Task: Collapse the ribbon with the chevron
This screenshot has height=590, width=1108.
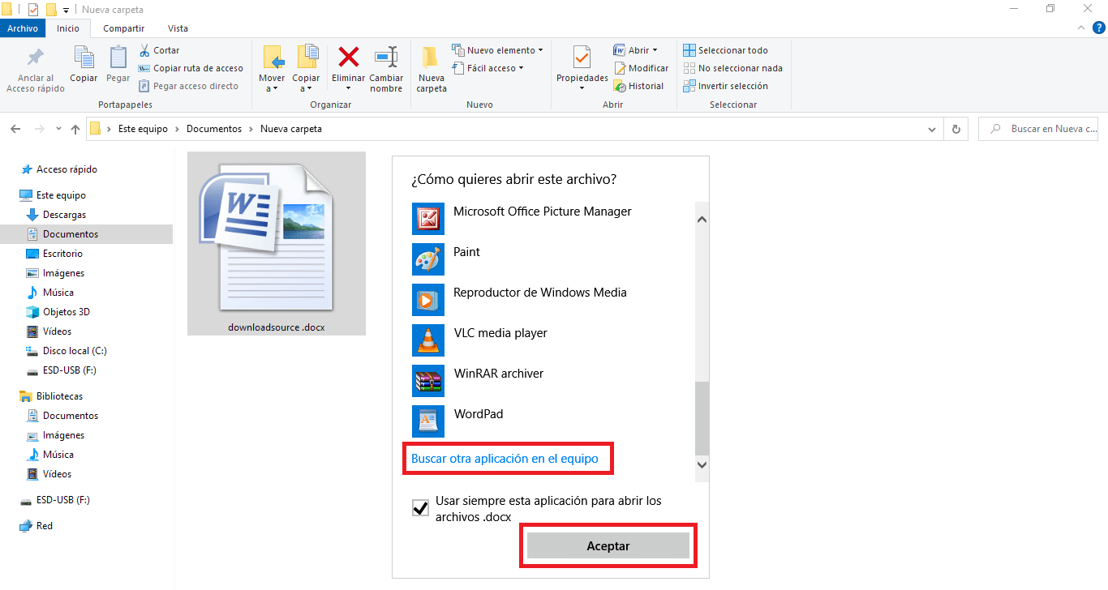Action: pos(1080,28)
